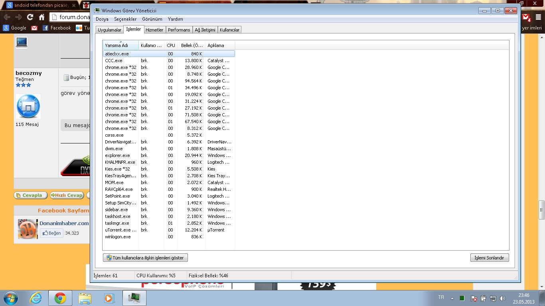545x306 pixels.
Task: Open the Donanimhaber.com Facebook link
Action: point(64,223)
